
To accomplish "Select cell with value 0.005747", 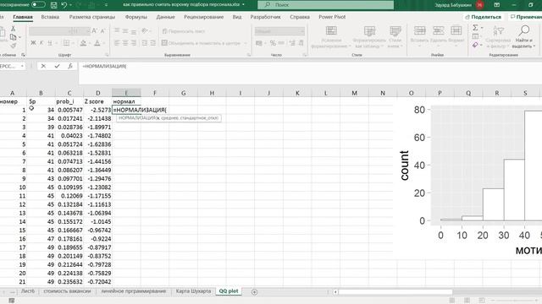I will click(69, 110).
